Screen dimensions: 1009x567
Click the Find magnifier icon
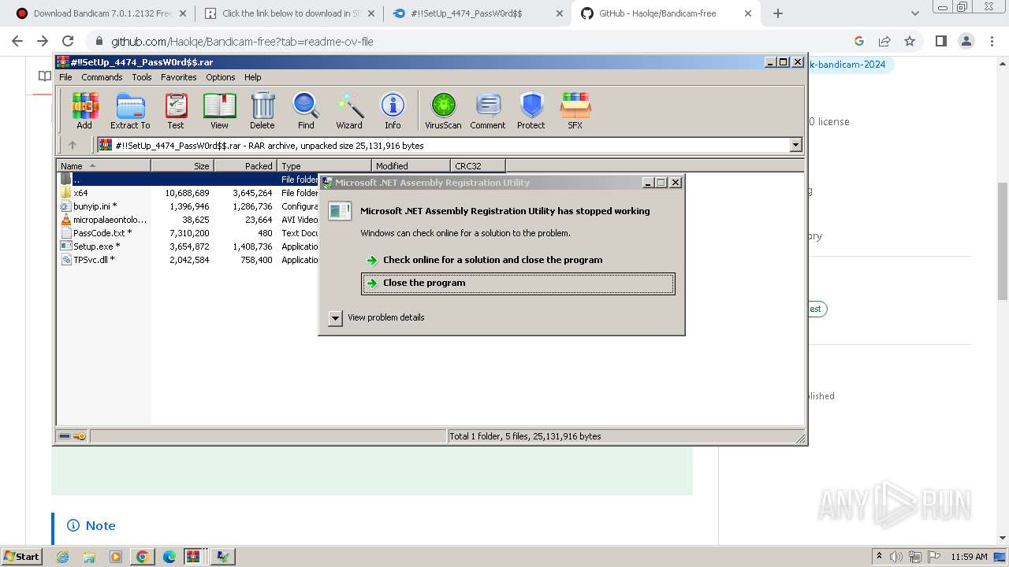click(x=306, y=110)
